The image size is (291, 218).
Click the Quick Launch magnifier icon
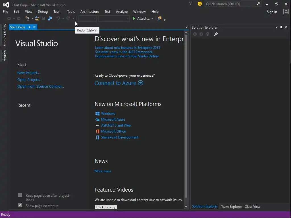(x=258, y=4)
